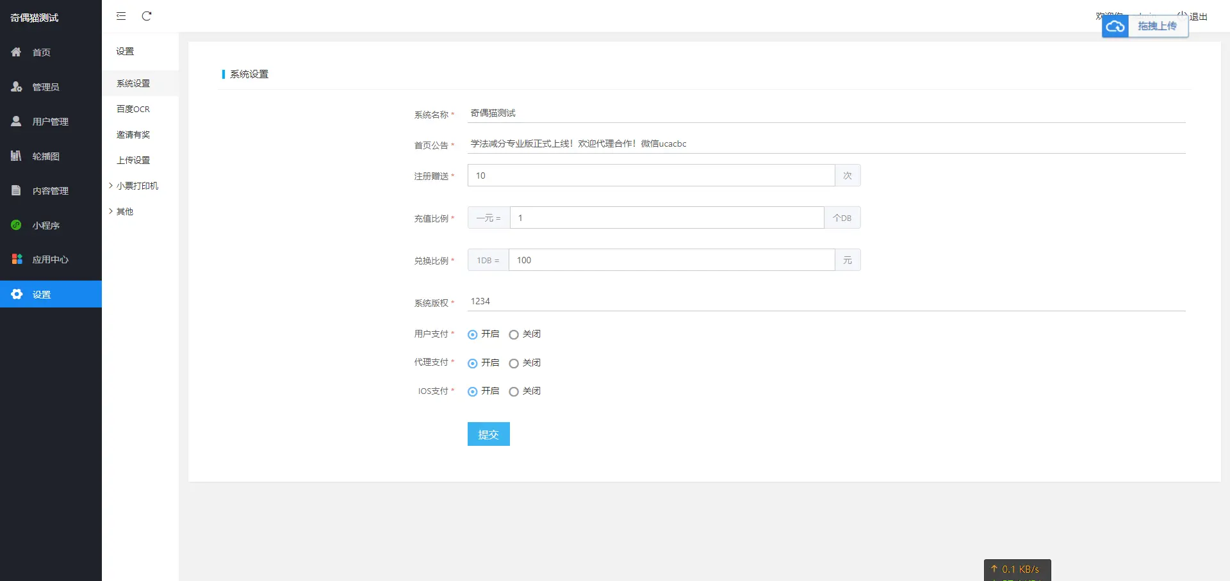Expand the 其他 submenu
The height and width of the screenshot is (581, 1230).
[x=140, y=211]
